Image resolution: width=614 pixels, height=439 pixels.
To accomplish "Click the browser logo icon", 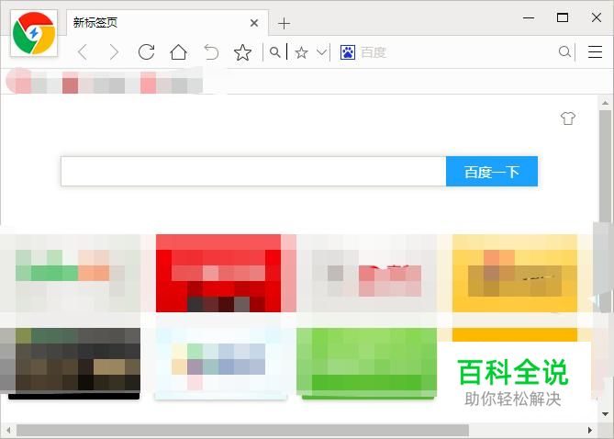I will coord(34,33).
